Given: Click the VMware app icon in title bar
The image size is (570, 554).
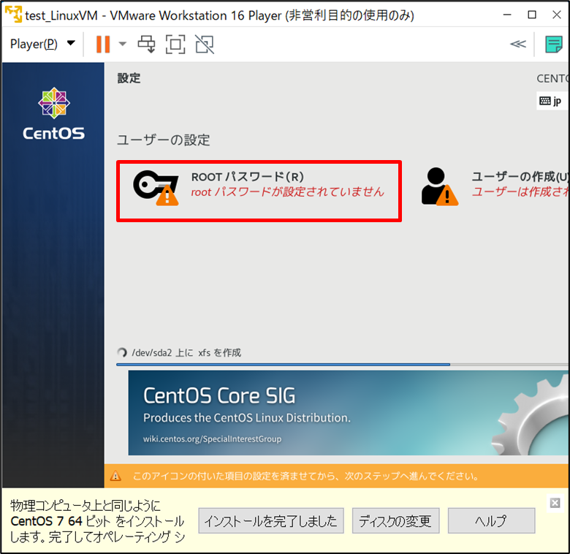Looking at the screenshot, I should click(13, 14).
